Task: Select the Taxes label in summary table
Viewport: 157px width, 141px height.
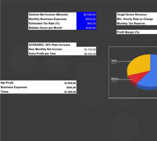Action: coord(4,92)
